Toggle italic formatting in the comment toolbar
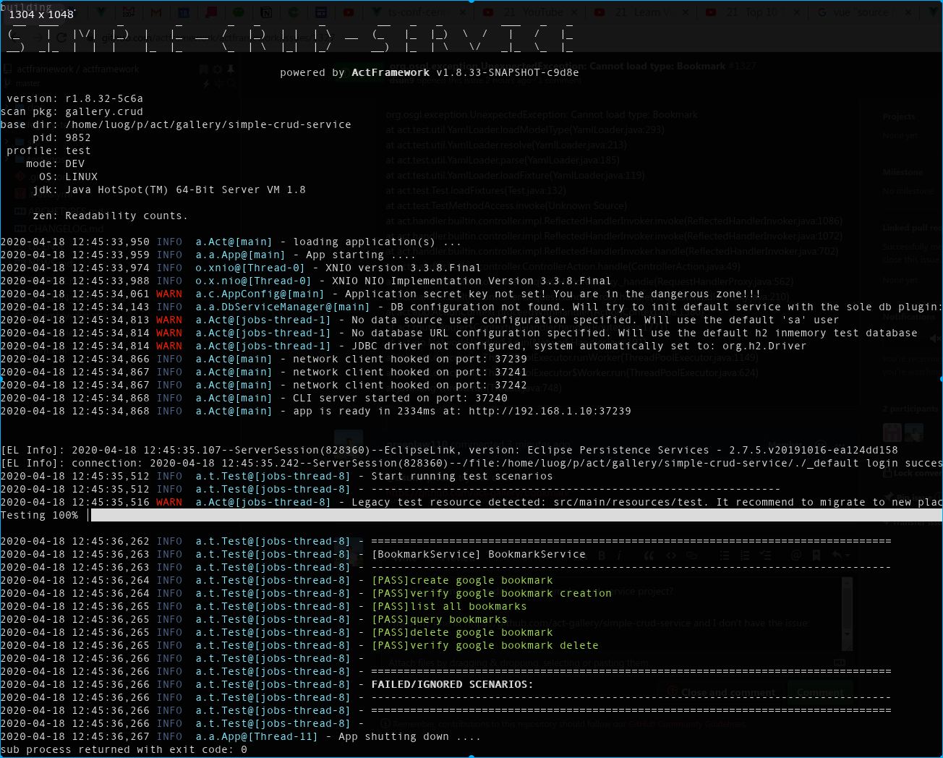The height and width of the screenshot is (758, 943). (x=619, y=555)
